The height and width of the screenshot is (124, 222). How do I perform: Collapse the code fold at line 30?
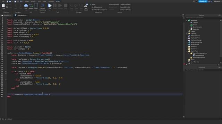(6, 72)
